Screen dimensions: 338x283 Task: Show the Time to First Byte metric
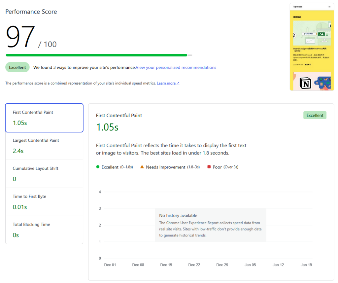(x=44, y=202)
